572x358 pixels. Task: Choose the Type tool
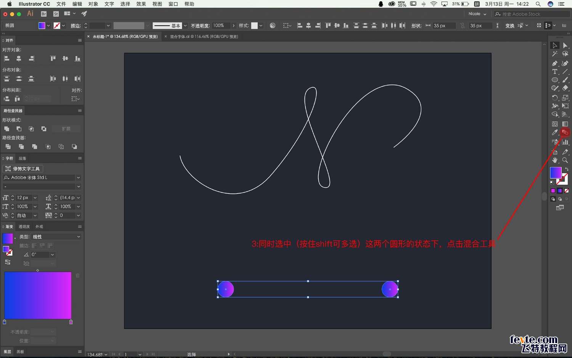[x=555, y=71]
